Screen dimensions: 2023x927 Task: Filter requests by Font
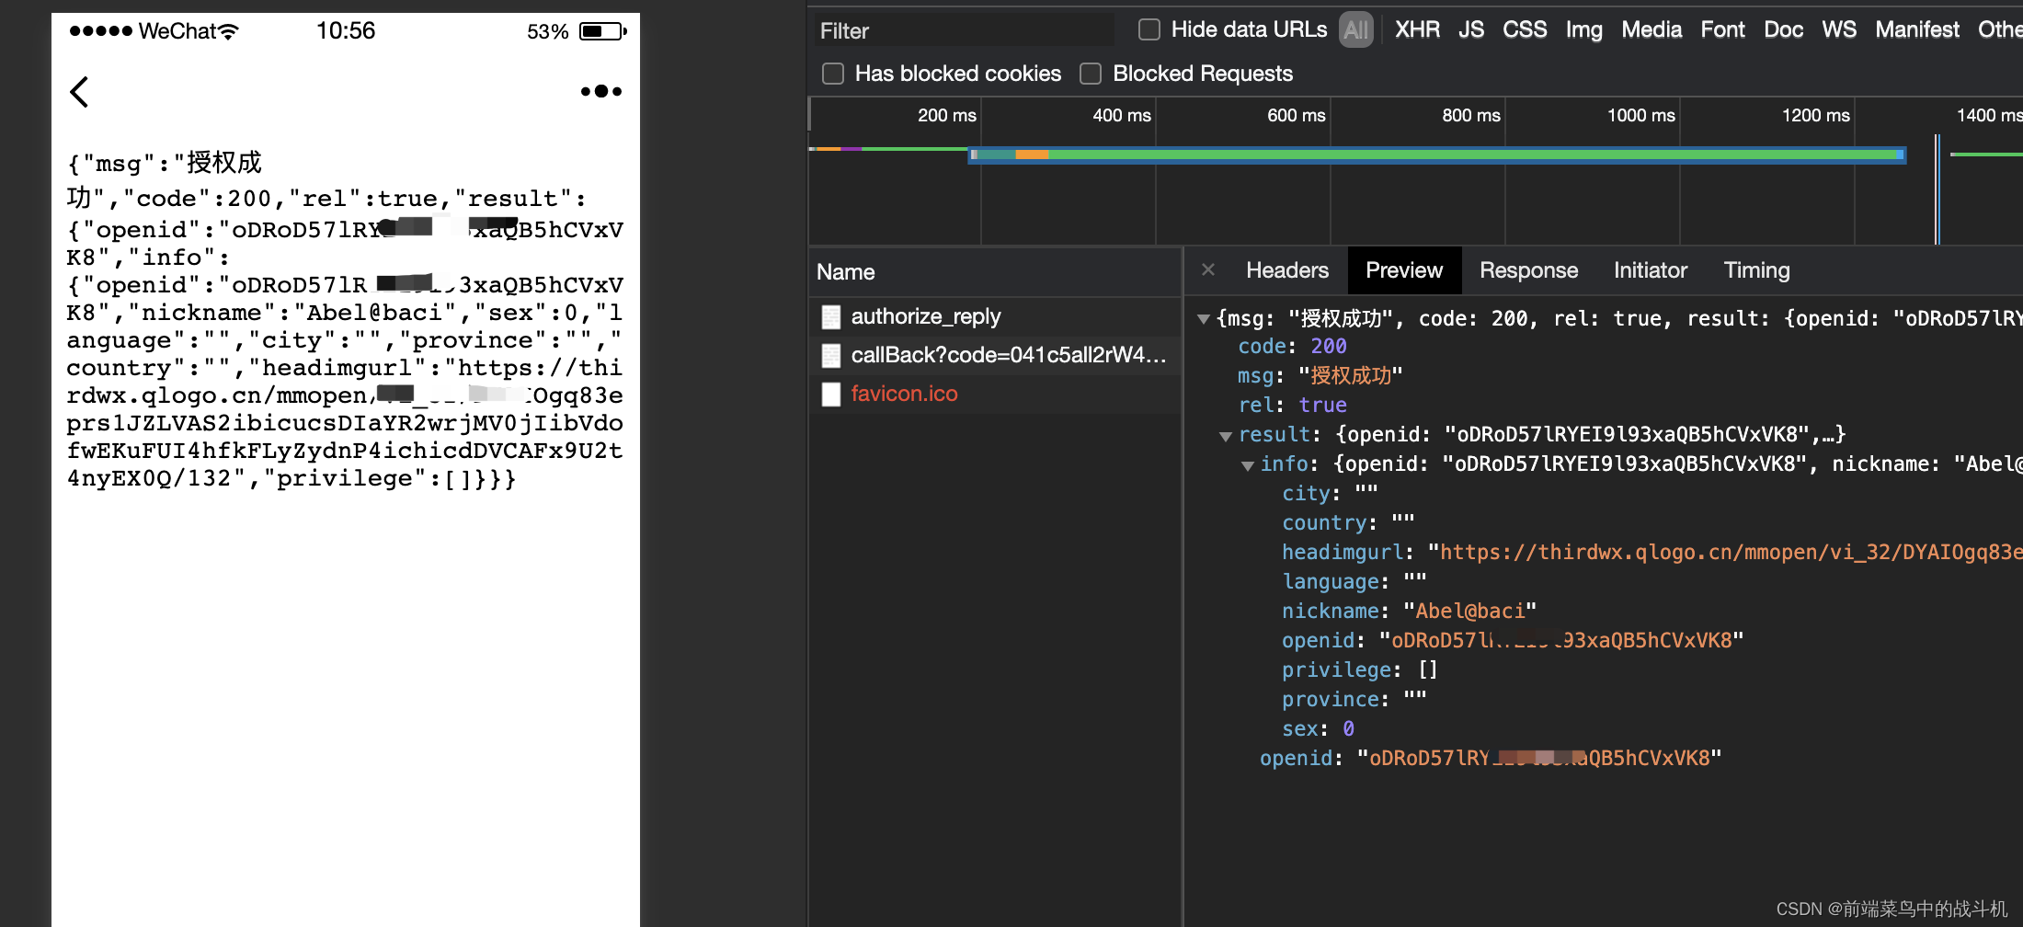[1722, 29]
